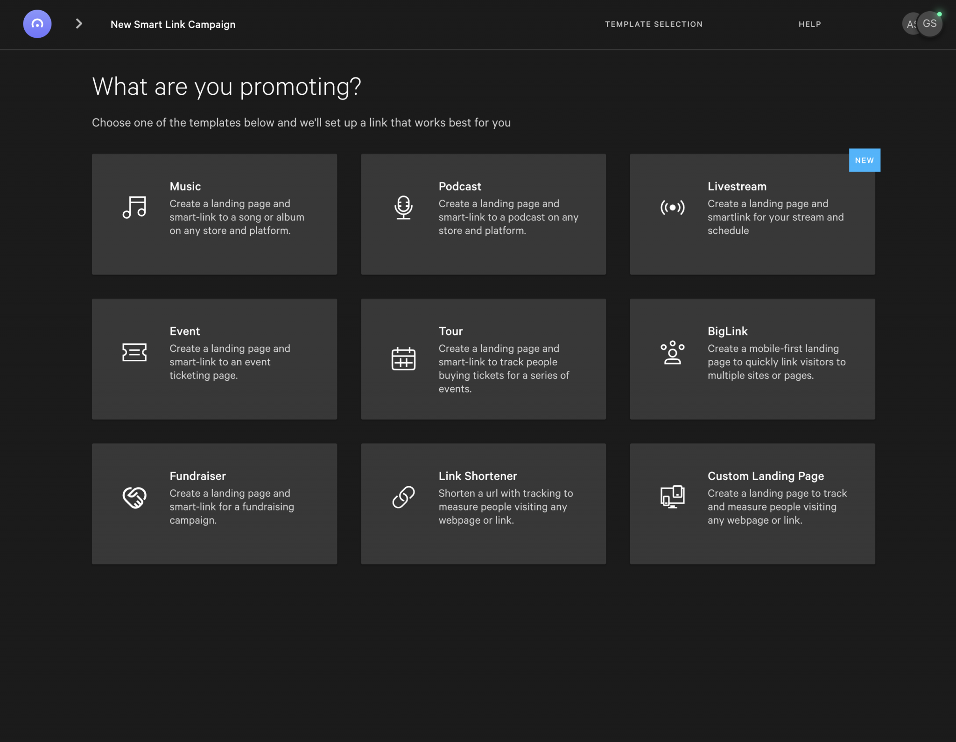Click the livestream broadcast icon
The image size is (956, 742).
pyautogui.click(x=672, y=207)
